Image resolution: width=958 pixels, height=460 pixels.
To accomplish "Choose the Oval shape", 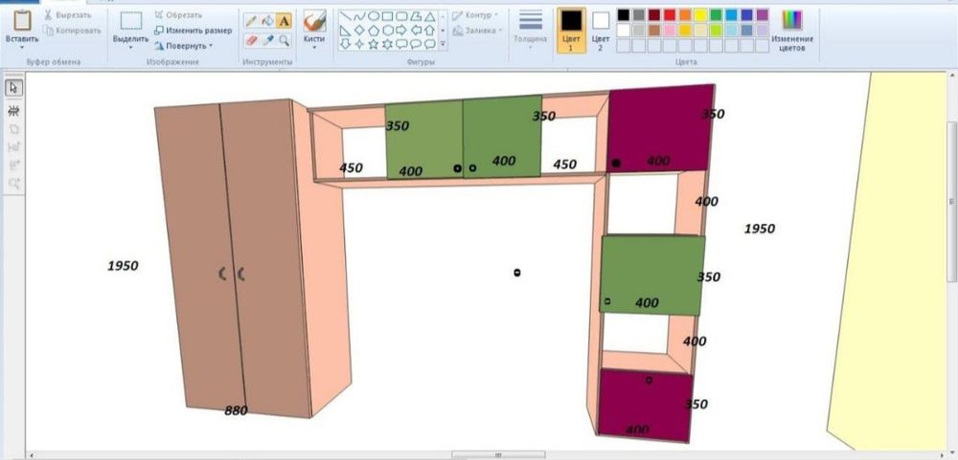I will pos(374,16).
